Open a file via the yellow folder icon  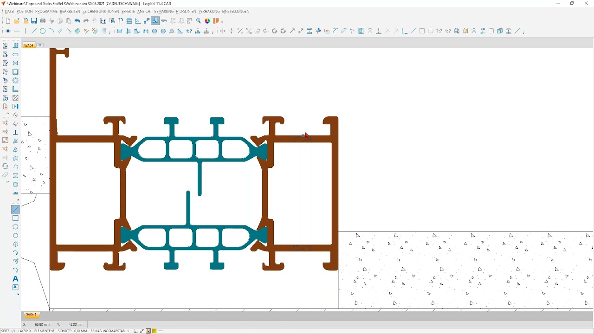[17, 21]
